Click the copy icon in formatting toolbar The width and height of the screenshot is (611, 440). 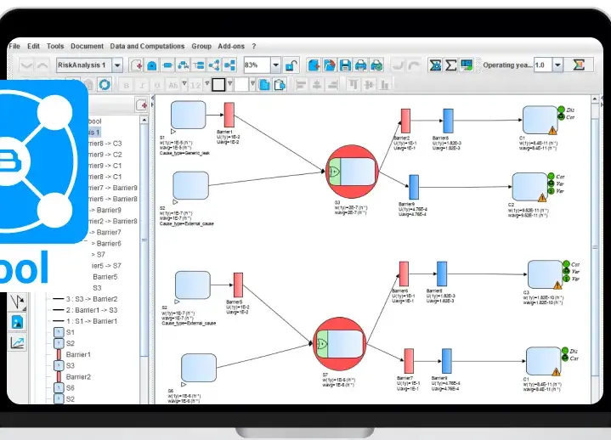[x=264, y=84]
